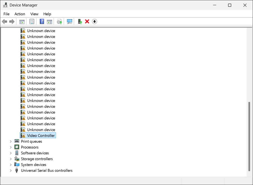The width and height of the screenshot is (253, 185).
Task: Select the System devices entry
Action: (33, 165)
